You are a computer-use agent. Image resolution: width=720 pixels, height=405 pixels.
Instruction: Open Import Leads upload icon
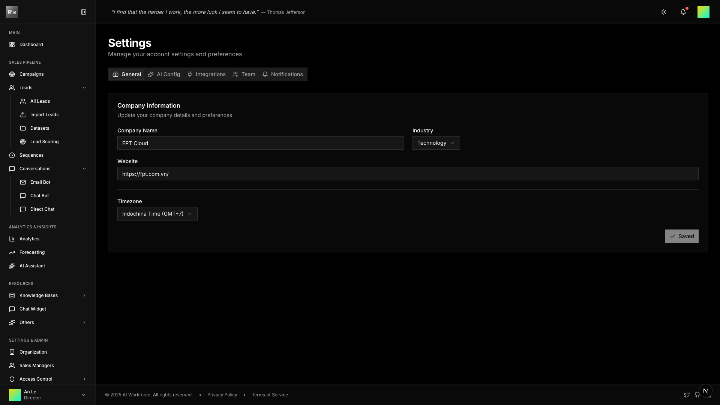click(x=23, y=115)
